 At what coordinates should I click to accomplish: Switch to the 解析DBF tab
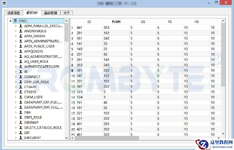point(32,13)
